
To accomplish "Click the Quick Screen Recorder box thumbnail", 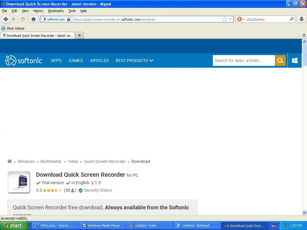I will pos(19,182).
